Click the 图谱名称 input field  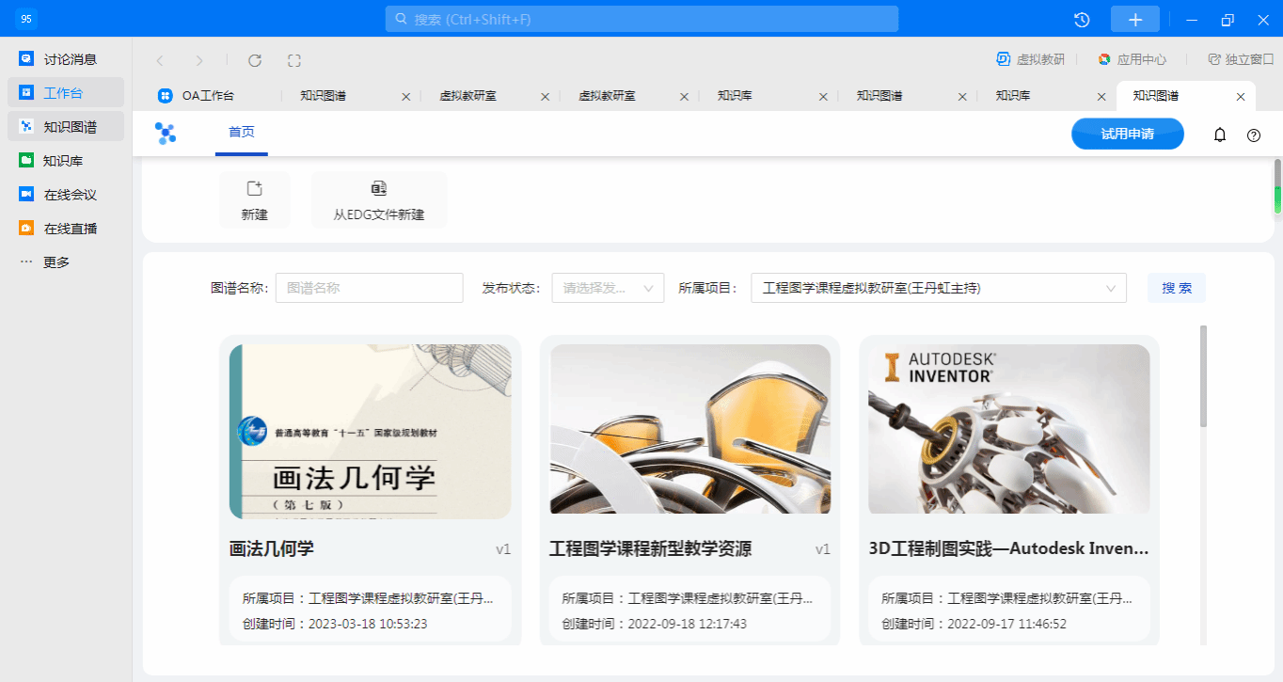point(369,288)
